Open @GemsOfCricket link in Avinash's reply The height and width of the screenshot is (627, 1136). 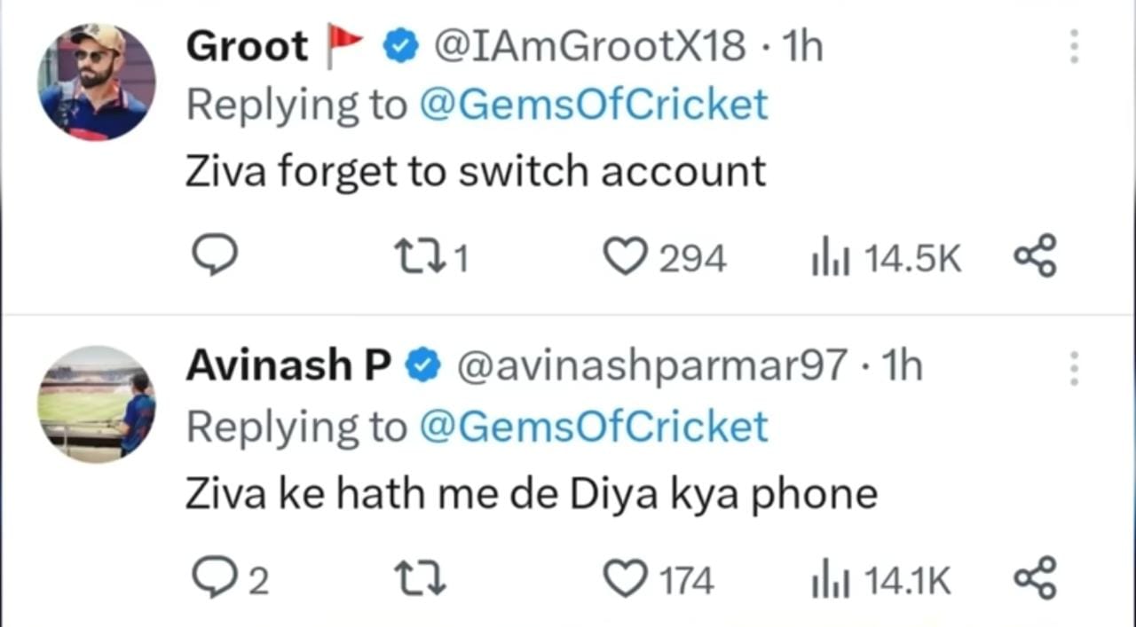(x=592, y=427)
